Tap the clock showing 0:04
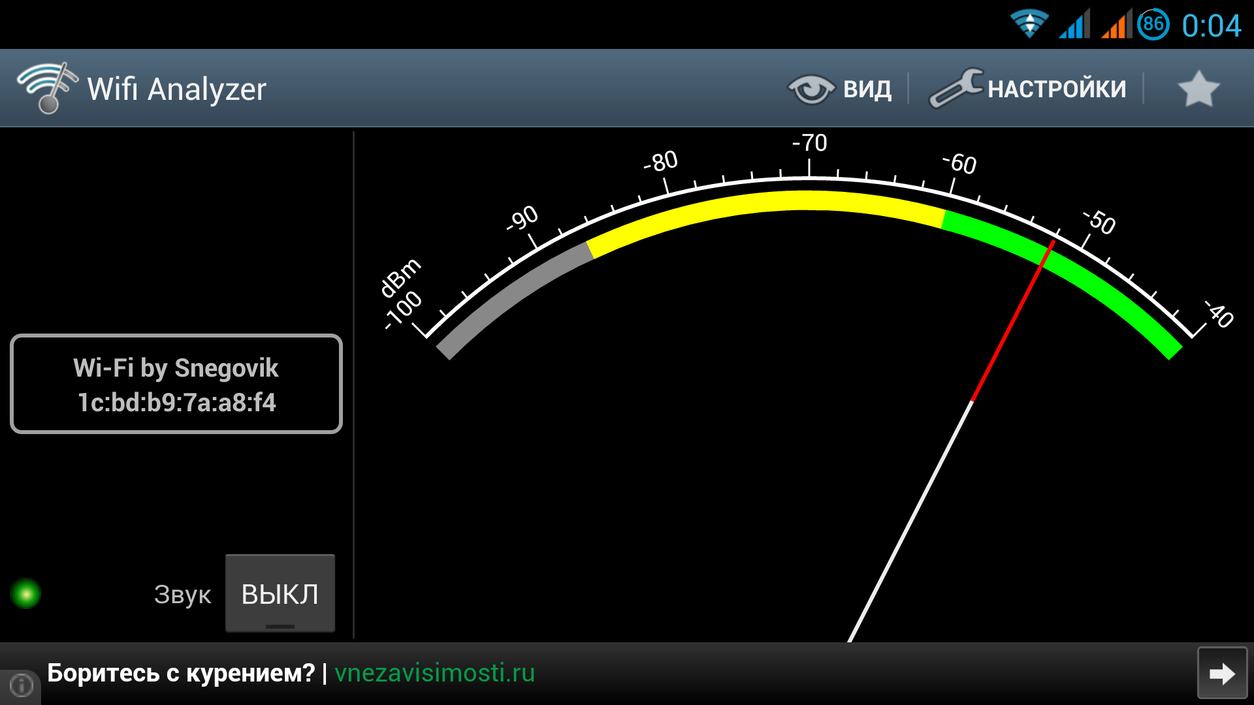The image size is (1254, 705). tap(1211, 26)
